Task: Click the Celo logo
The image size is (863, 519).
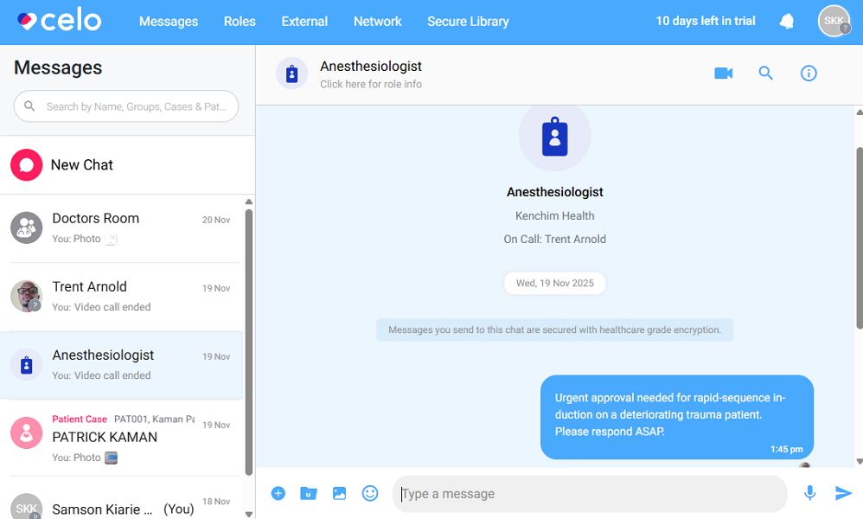Action: (x=58, y=20)
